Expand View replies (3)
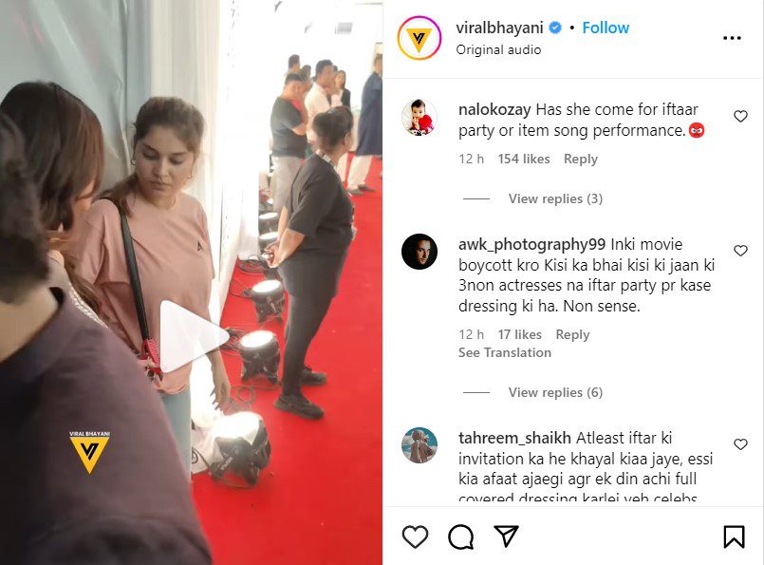The height and width of the screenshot is (565, 764). coord(555,198)
